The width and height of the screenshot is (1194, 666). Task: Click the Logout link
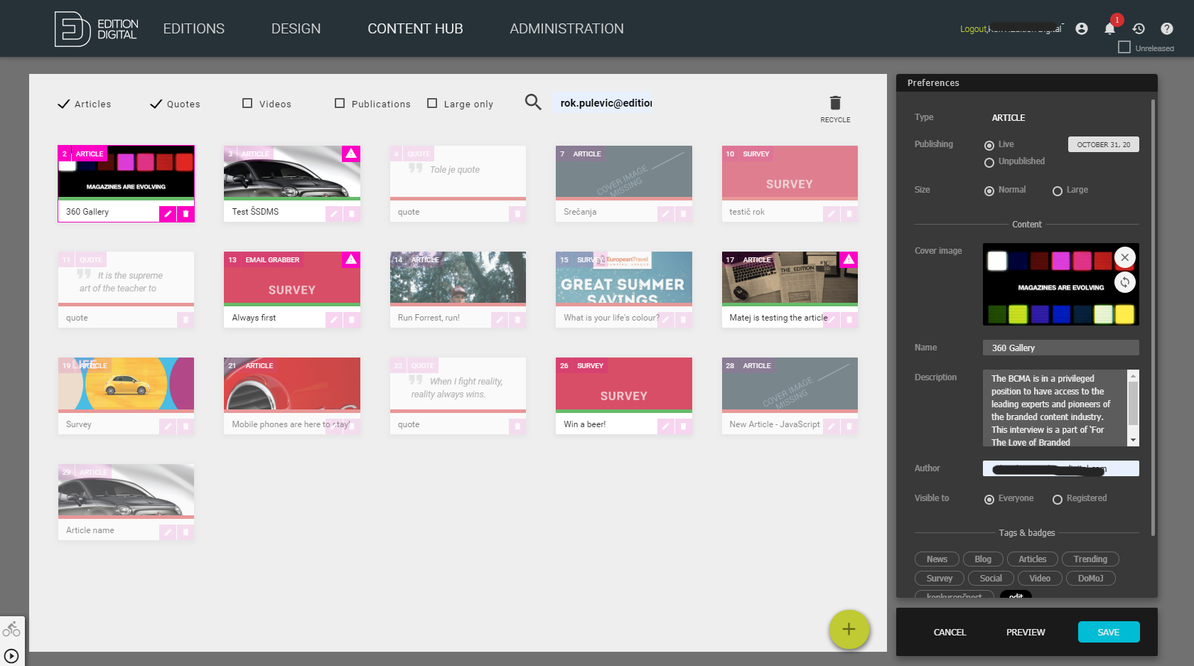tap(973, 29)
